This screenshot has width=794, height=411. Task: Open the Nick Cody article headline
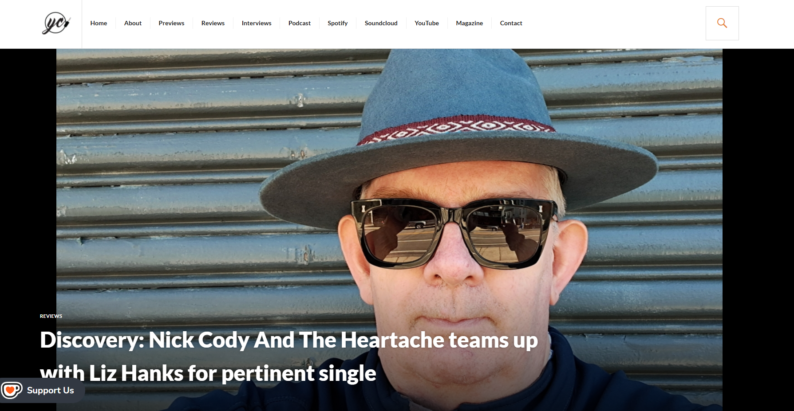pyautogui.click(x=289, y=356)
